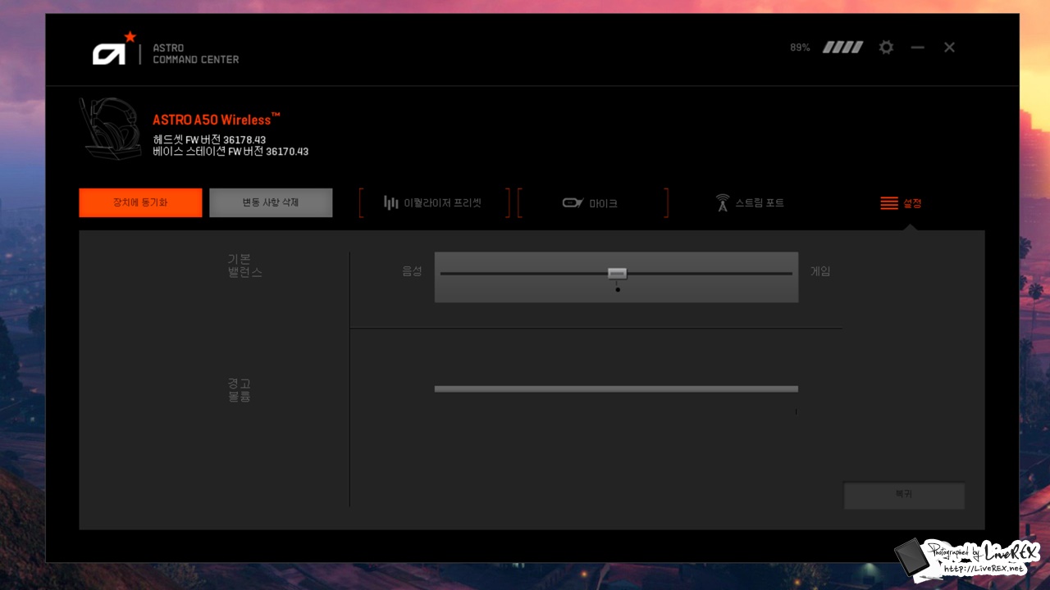Open the 스트림 포트 tab
This screenshot has height=590, width=1050.
pos(750,202)
